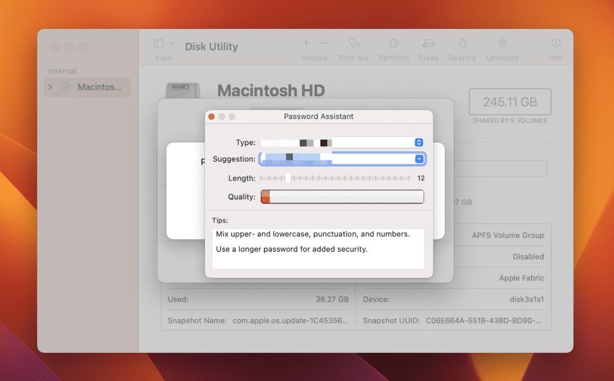
Task: Close the Password Assistant window
Action: click(212, 117)
